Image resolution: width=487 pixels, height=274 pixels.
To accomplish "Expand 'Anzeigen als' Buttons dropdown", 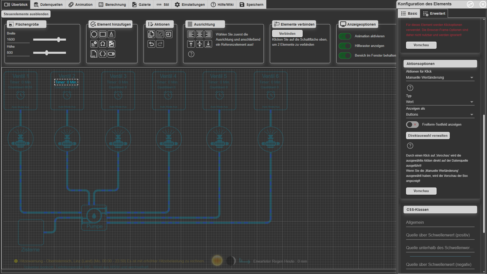I will click(440, 115).
